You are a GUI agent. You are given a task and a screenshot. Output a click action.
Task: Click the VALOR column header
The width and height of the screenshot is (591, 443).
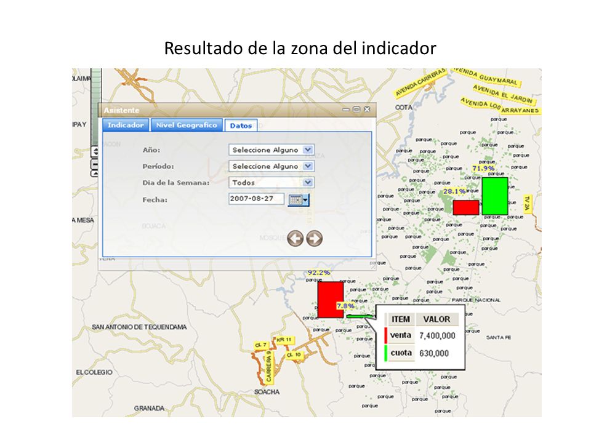tap(436, 319)
